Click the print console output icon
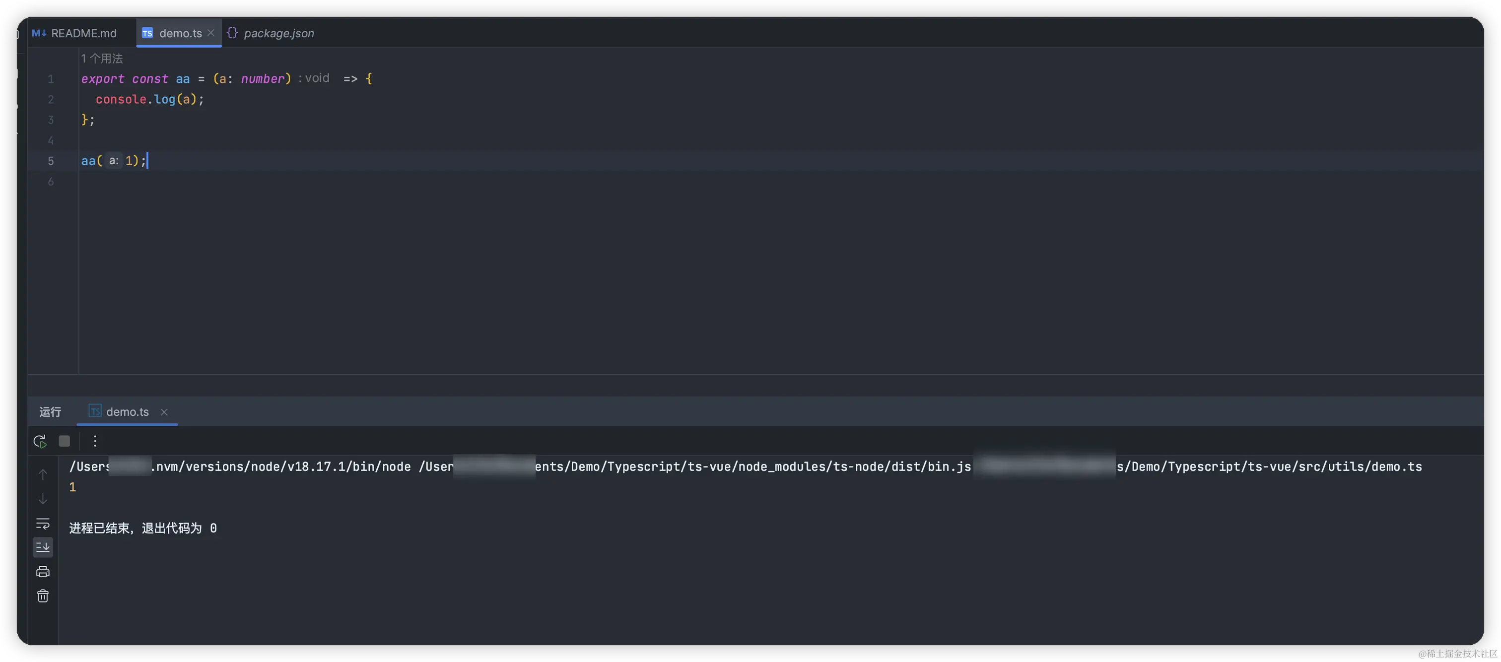 click(x=43, y=572)
